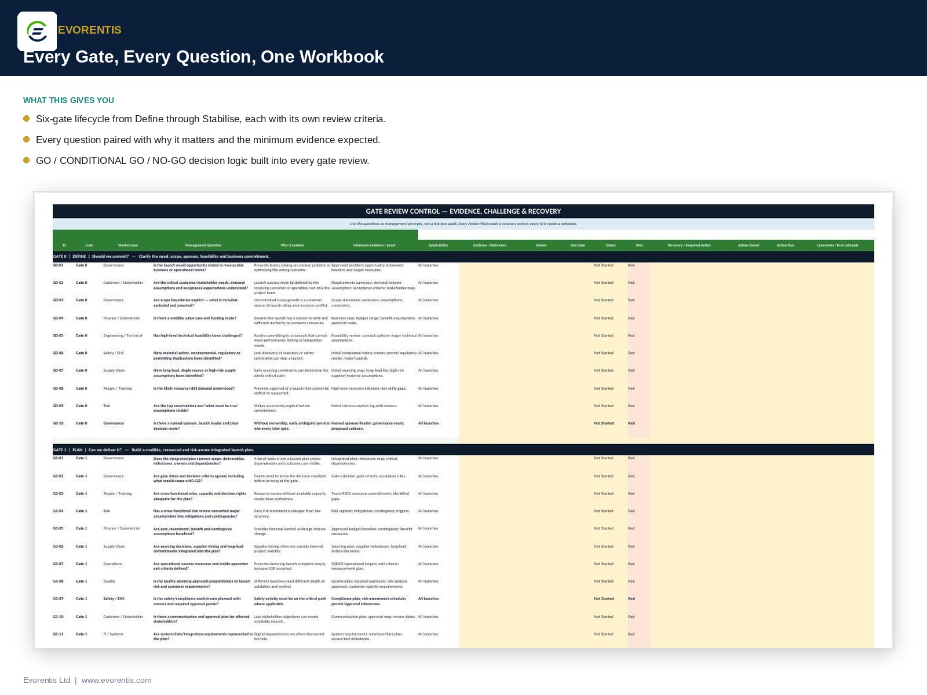Click 'Engineering / Technical' in row G0-05

click(x=122, y=335)
